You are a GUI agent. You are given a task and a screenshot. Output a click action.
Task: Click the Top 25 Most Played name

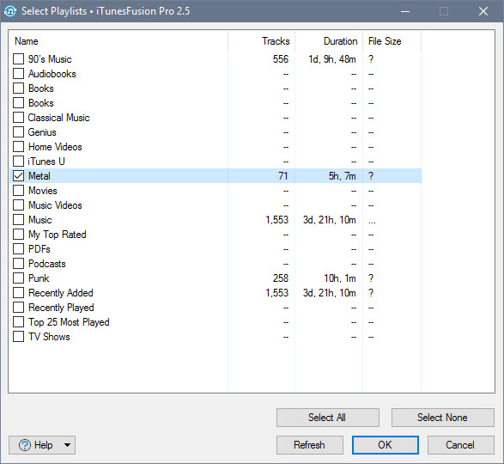point(69,322)
